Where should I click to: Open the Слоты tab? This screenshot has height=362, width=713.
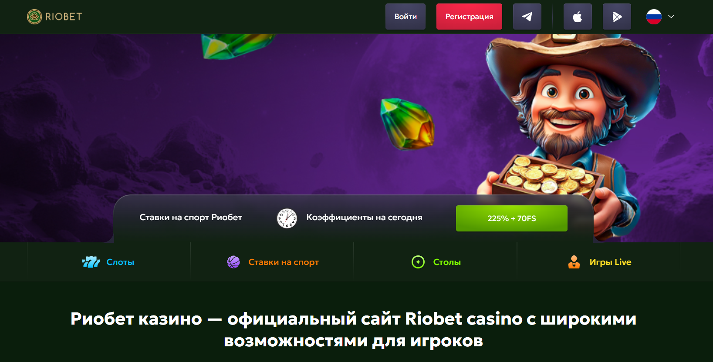coord(108,262)
